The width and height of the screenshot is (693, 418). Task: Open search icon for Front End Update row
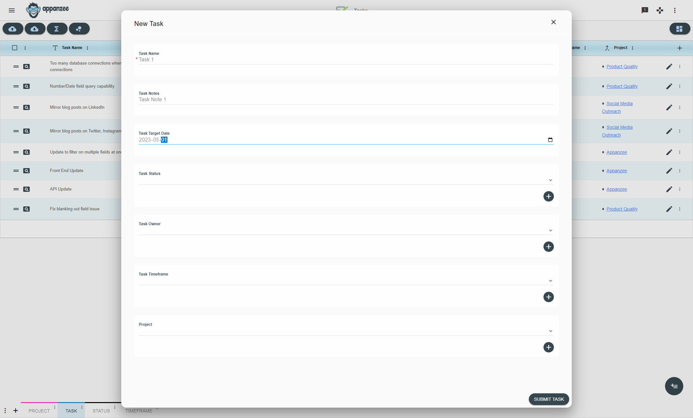[27, 171]
